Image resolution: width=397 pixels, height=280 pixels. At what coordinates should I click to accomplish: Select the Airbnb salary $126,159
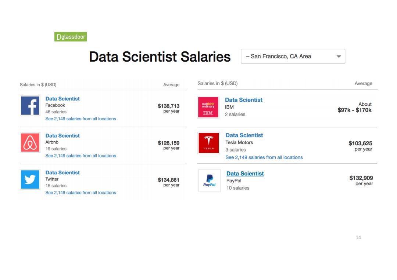click(169, 143)
